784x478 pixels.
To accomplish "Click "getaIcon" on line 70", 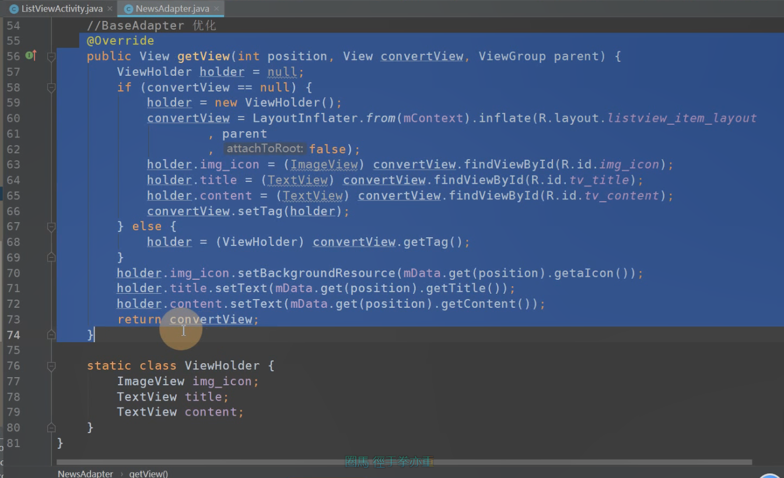I will pyautogui.click(x=583, y=273).
